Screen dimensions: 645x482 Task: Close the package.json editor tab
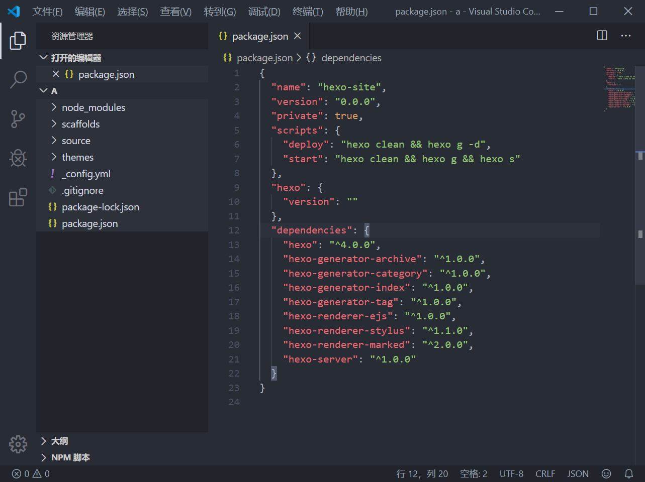(x=298, y=36)
